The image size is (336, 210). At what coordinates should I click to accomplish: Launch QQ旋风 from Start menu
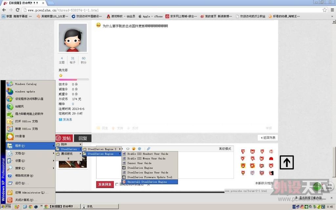coord(31,106)
